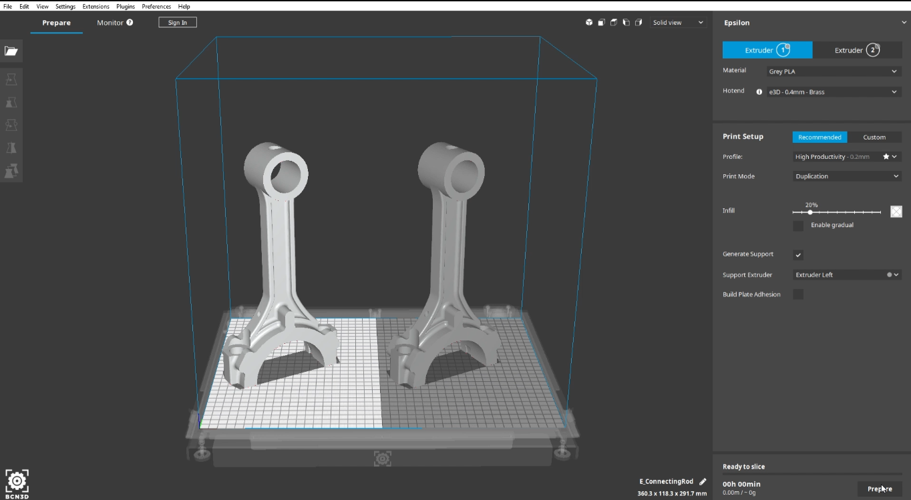911x500 pixels.
Task: Open the Print Mode Duplication dropdown
Action: [847, 176]
